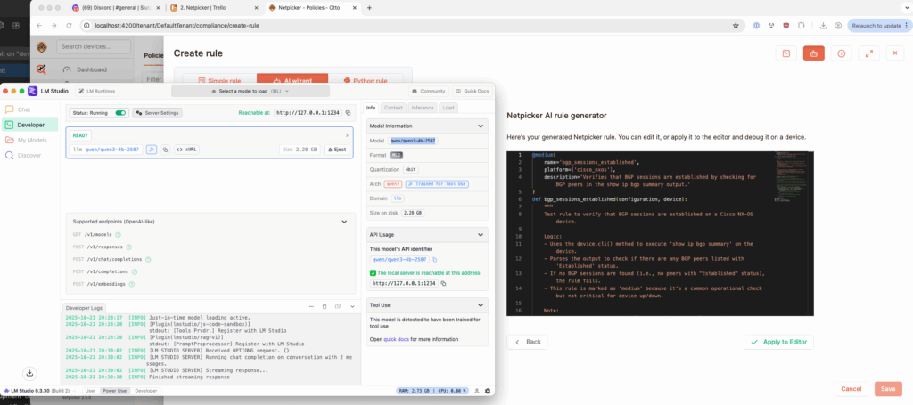
Task: Open the Developer section in LM Studio sidebar
Action: point(29,125)
